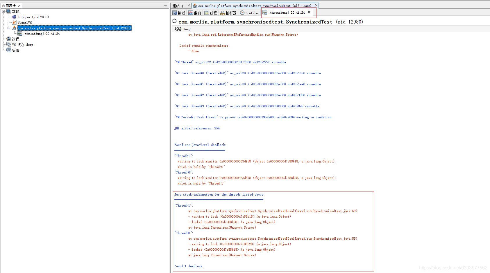Close the 起始页 tab

189,6
